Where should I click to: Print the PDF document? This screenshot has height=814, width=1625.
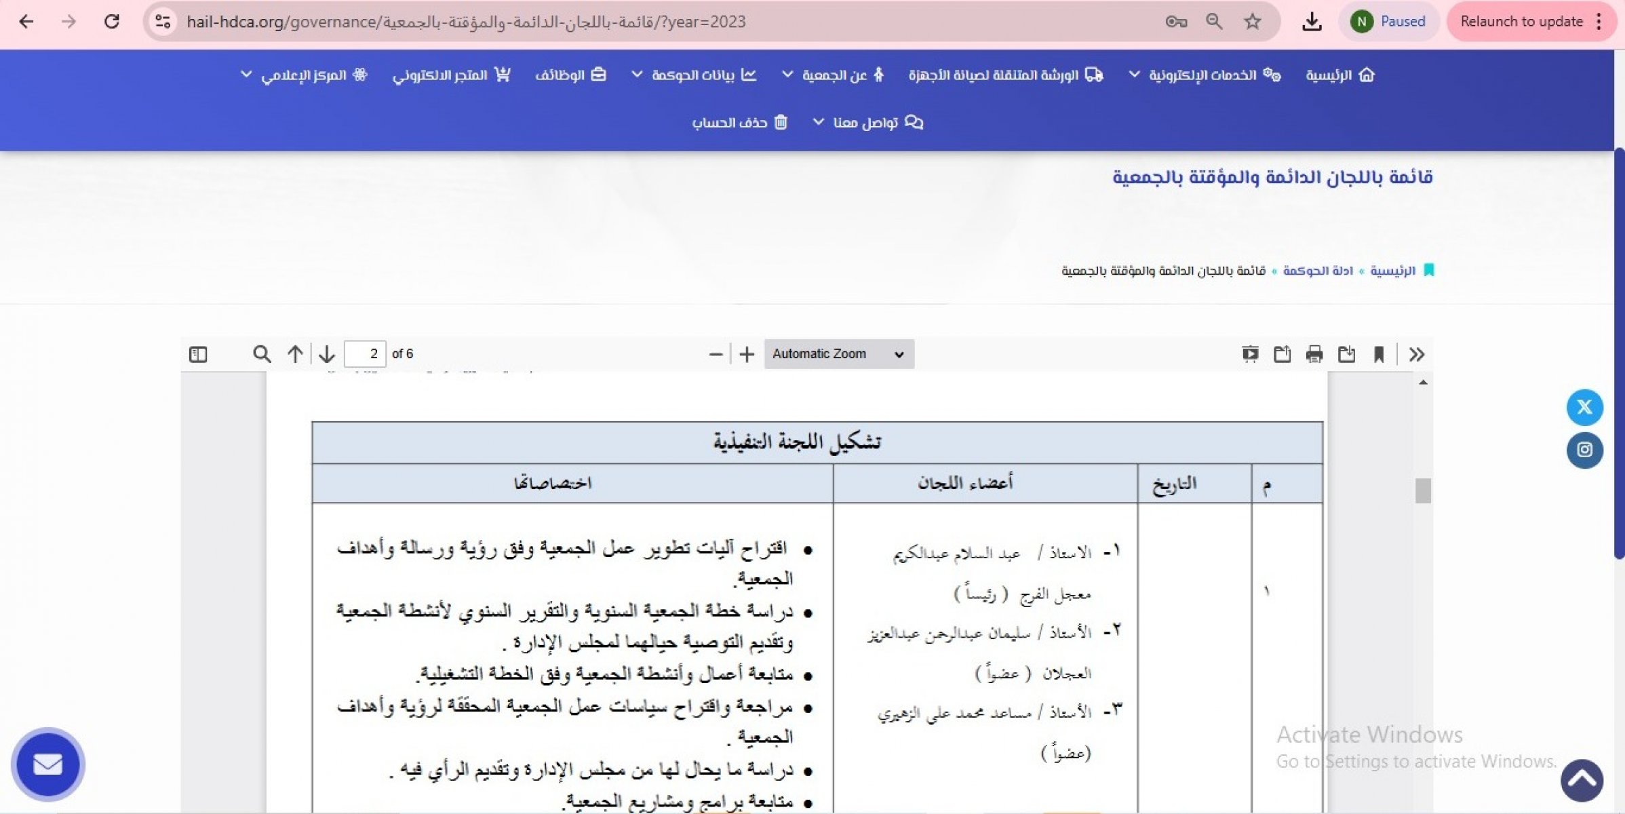pyautogui.click(x=1314, y=354)
